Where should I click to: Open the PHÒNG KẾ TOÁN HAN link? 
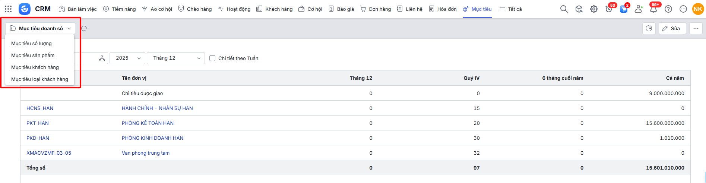148,123
